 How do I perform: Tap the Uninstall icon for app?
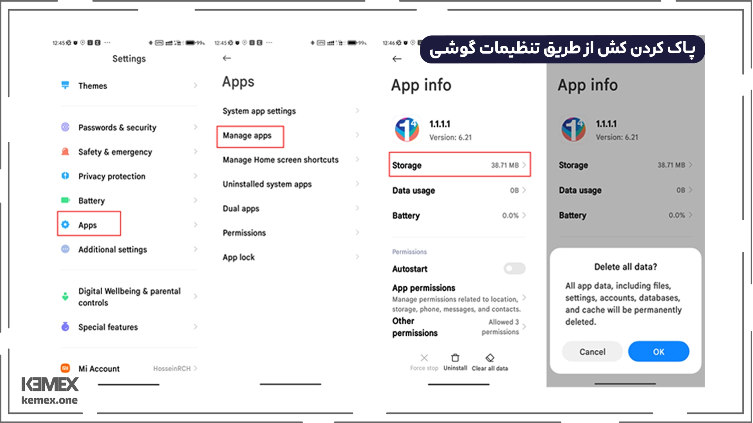coord(455,360)
